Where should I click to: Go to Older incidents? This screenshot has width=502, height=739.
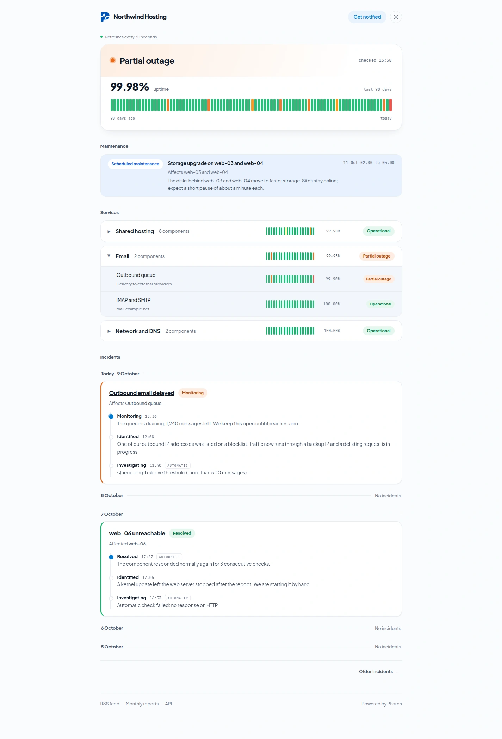tap(378, 671)
